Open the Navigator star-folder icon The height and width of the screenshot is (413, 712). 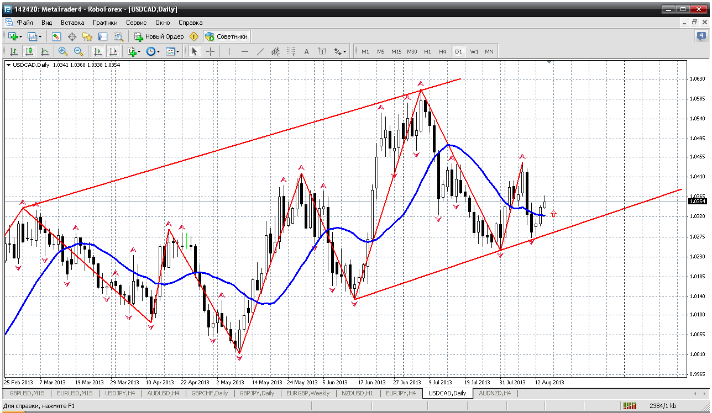coord(87,36)
